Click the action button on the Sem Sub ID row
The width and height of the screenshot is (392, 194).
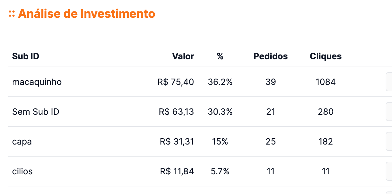(390, 112)
